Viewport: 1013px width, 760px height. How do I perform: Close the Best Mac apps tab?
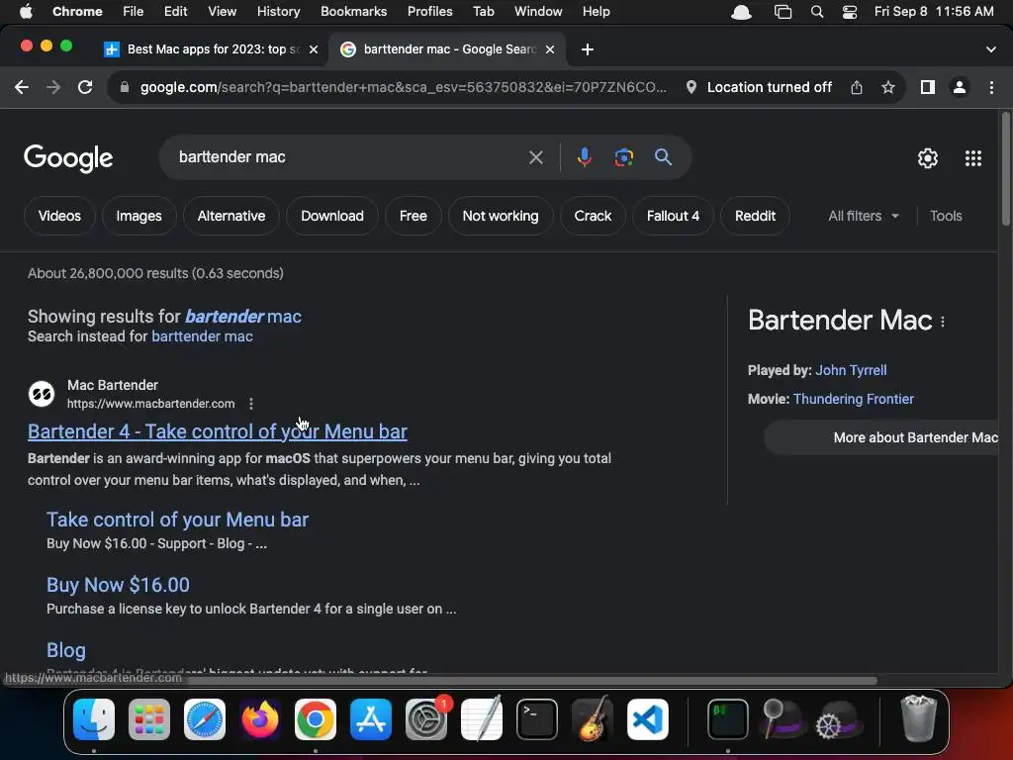tap(314, 49)
